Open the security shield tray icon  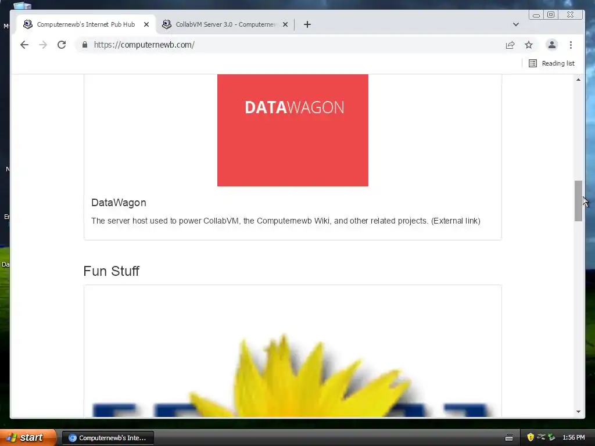(x=531, y=437)
